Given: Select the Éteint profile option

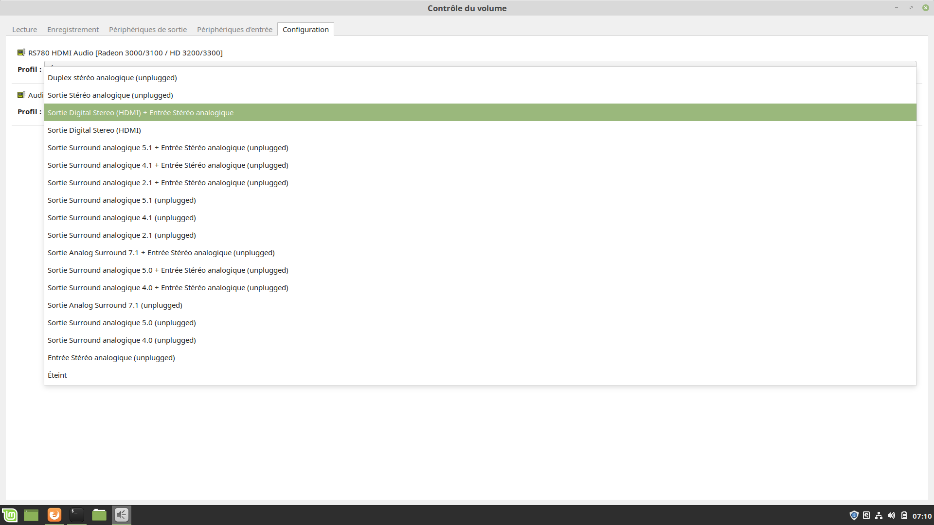Looking at the screenshot, I should (x=57, y=375).
